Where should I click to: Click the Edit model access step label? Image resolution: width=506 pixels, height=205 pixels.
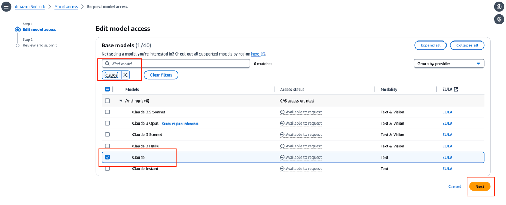click(39, 30)
